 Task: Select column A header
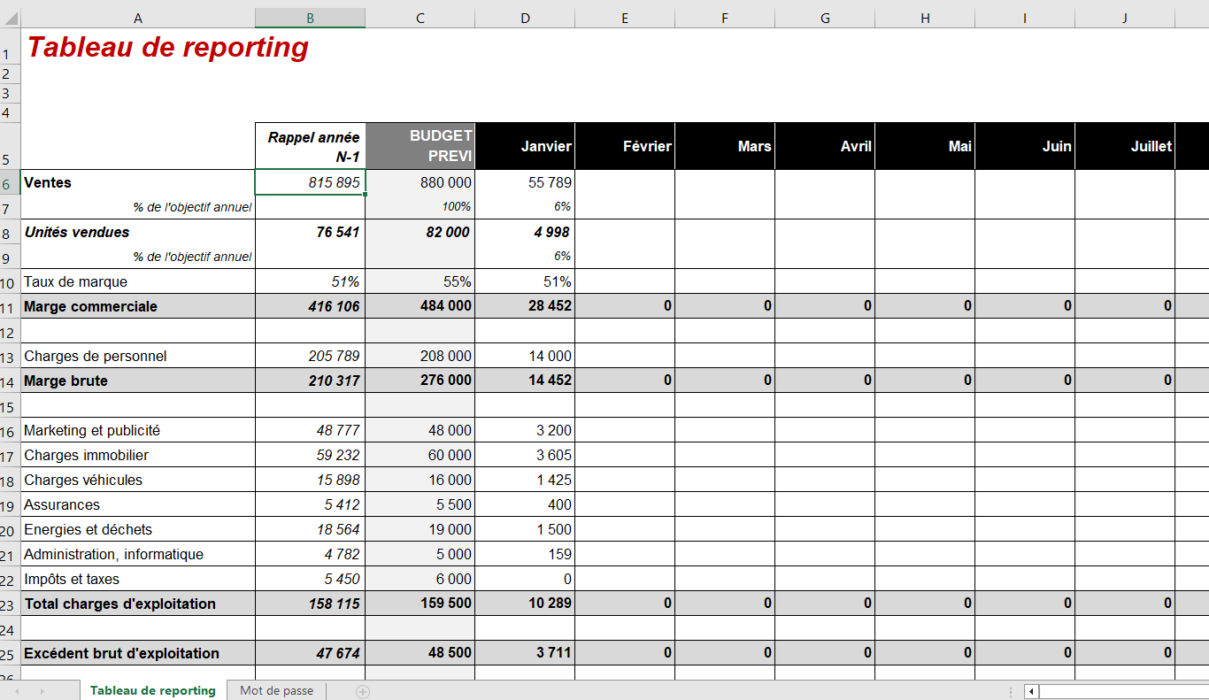click(137, 18)
